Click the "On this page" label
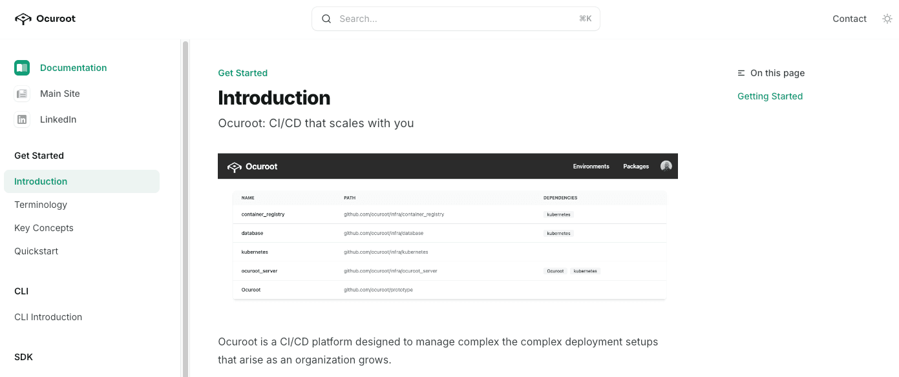 pyautogui.click(x=777, y=73)
